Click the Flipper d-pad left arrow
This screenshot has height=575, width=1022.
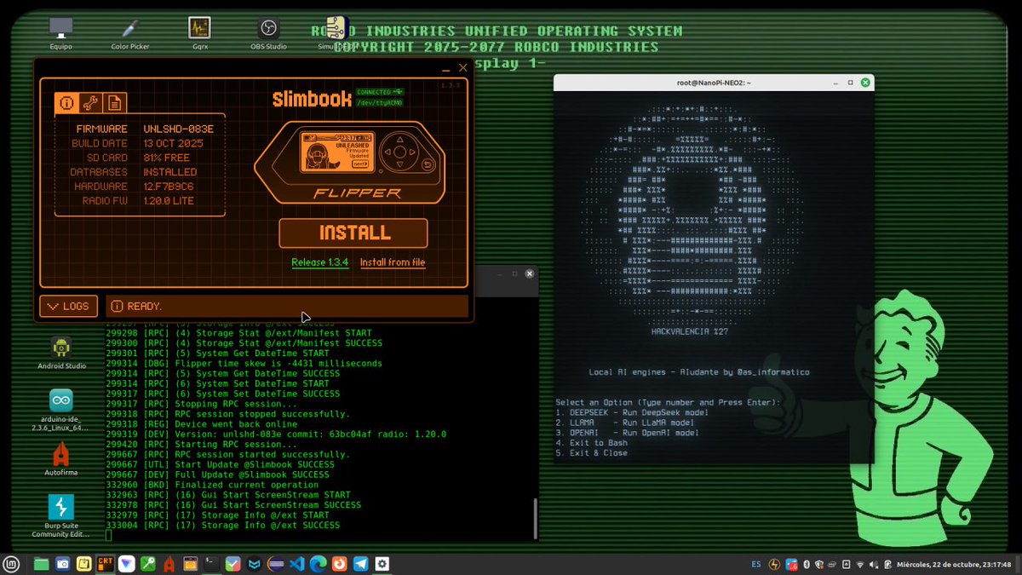[386, 152]
